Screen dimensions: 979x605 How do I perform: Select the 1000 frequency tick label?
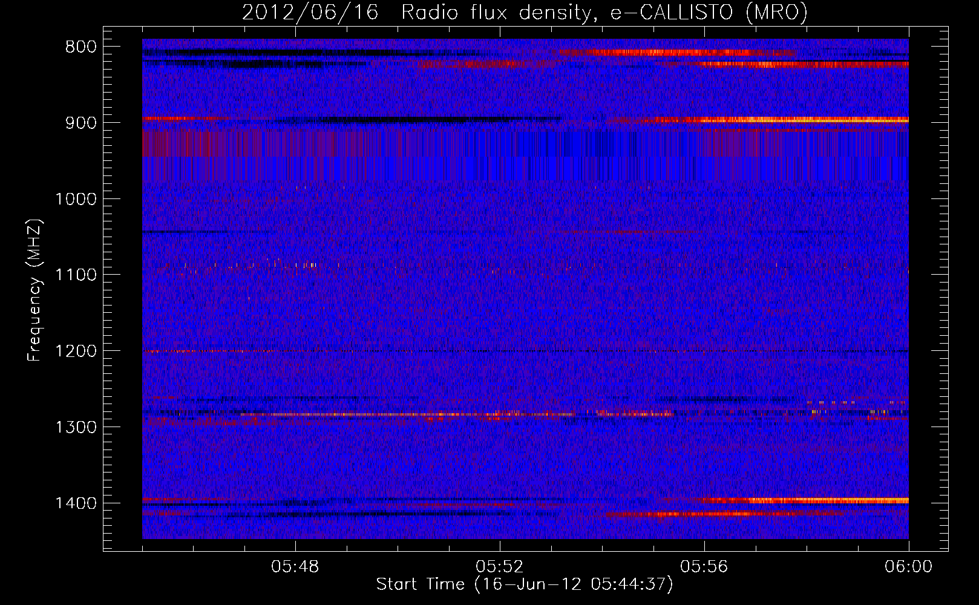76,199
